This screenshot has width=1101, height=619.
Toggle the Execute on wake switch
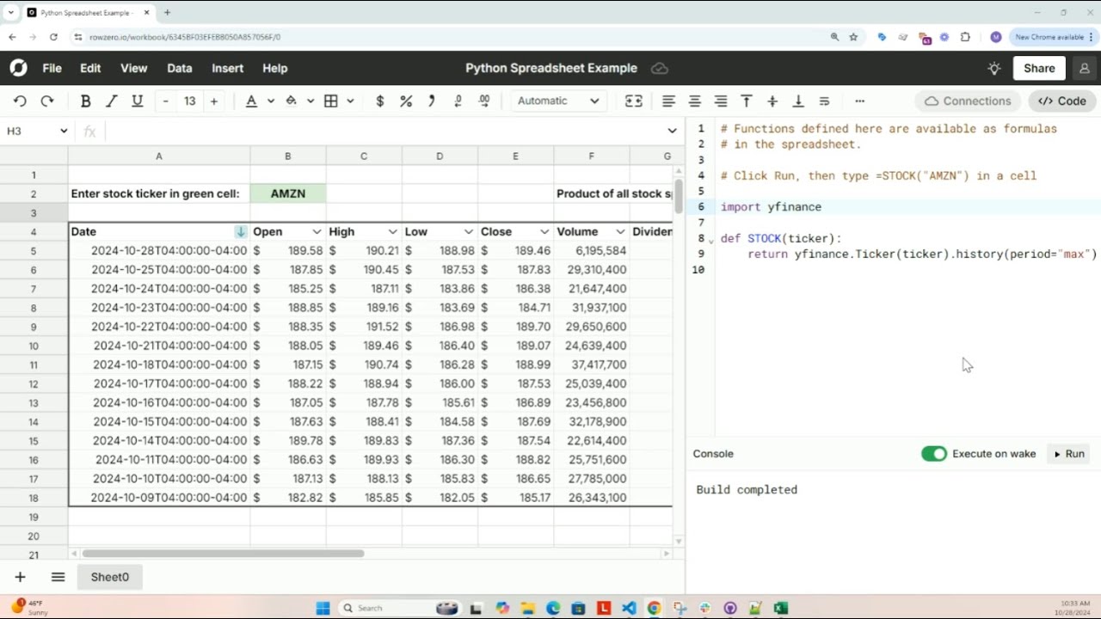[934, 454]
